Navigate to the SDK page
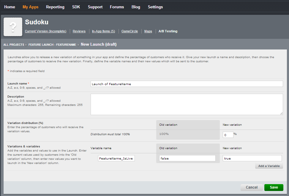Image resolution: width=289 pixels, height=196 pixels. [x=76, y=7]
